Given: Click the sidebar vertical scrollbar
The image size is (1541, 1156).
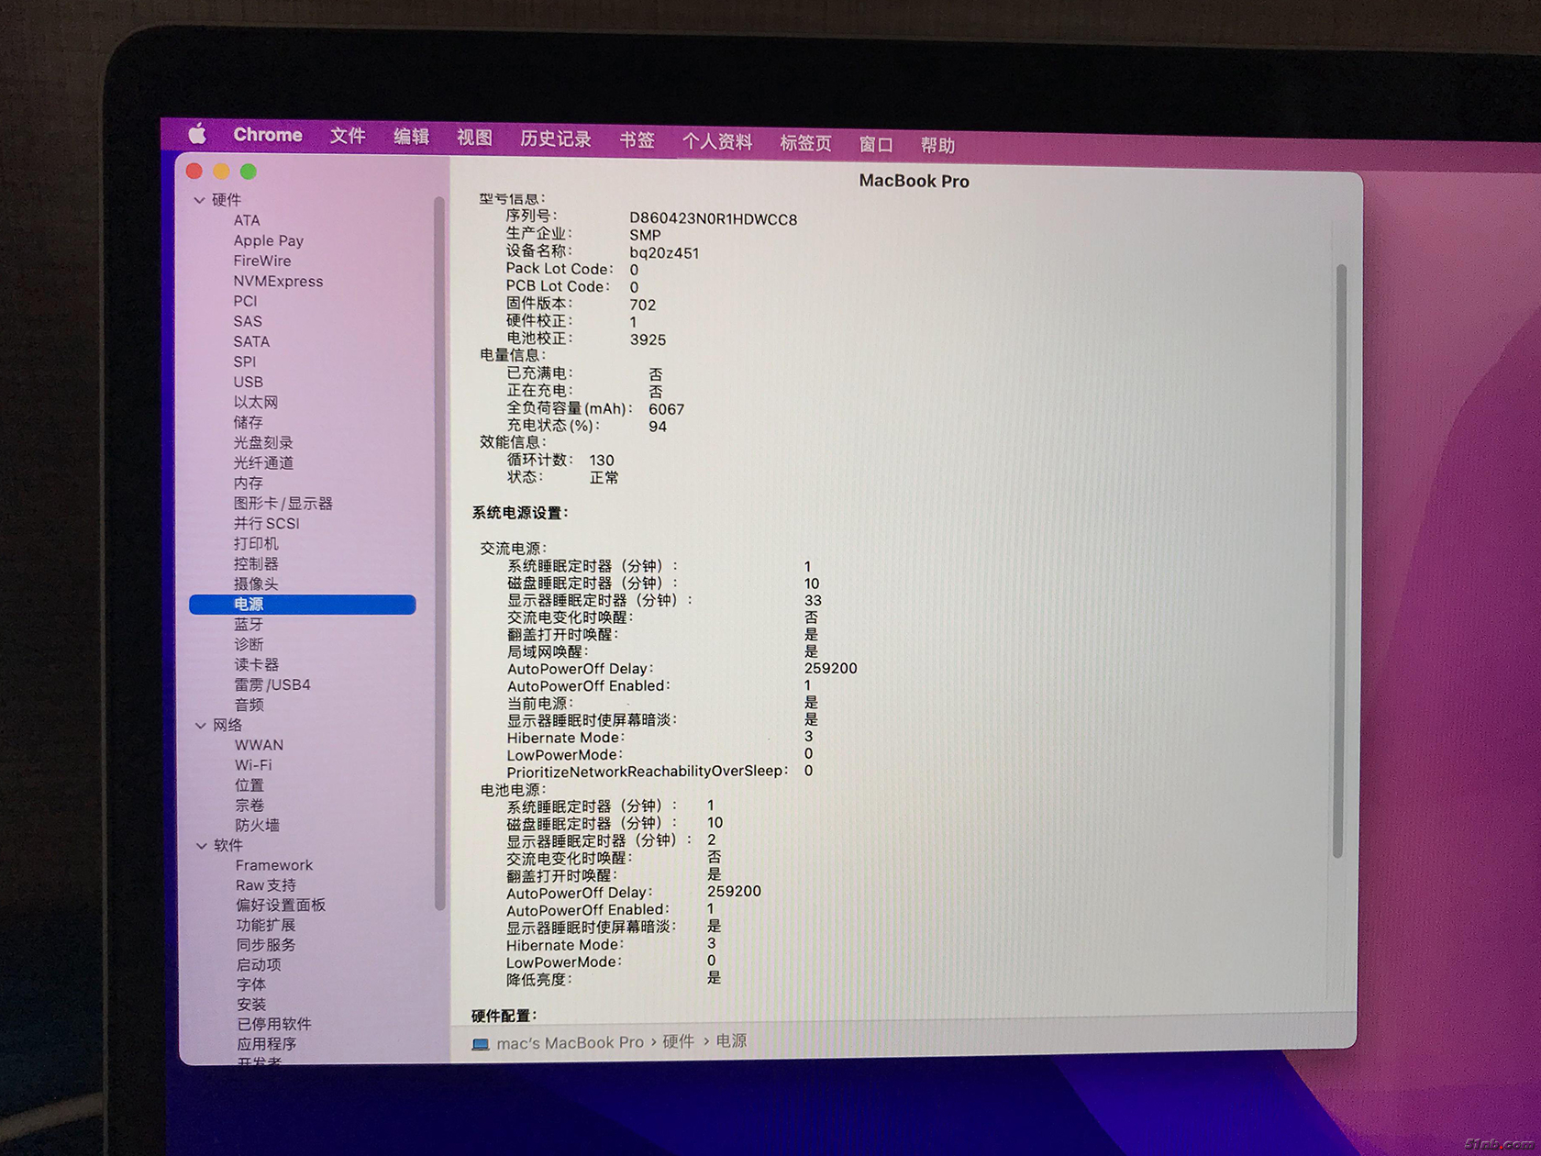Looking at the screenshot, I should (439, 553).
